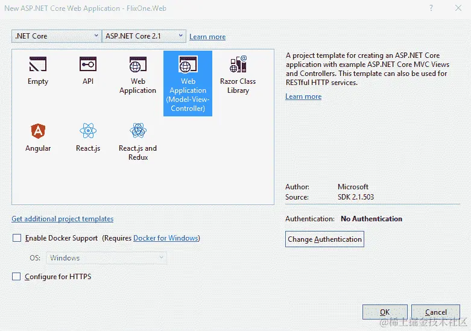Open Get additional project templates link
This screenshot has height=331, width=471.
tap(63, 219)
